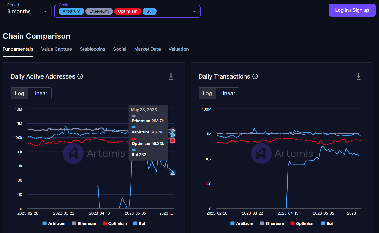This screenshot has height=233, width=379.
Task: Switch Daily Active Addresses to Linear scale
Action: 40,93
